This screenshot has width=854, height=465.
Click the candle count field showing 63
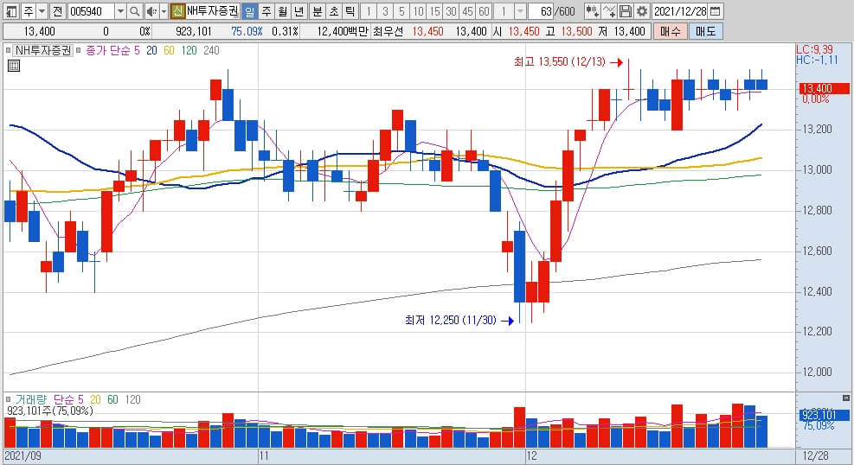pyautogui.click(x=542, y=11)
